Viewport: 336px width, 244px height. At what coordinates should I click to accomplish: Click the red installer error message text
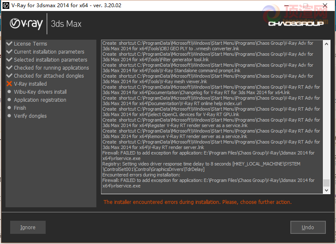[197, 202]
